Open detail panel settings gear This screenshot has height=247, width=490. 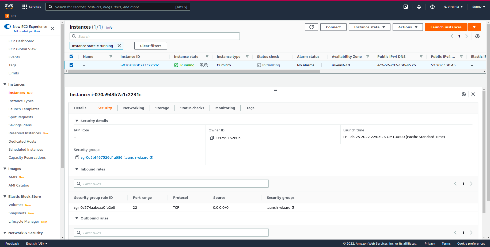click(464, 94)
